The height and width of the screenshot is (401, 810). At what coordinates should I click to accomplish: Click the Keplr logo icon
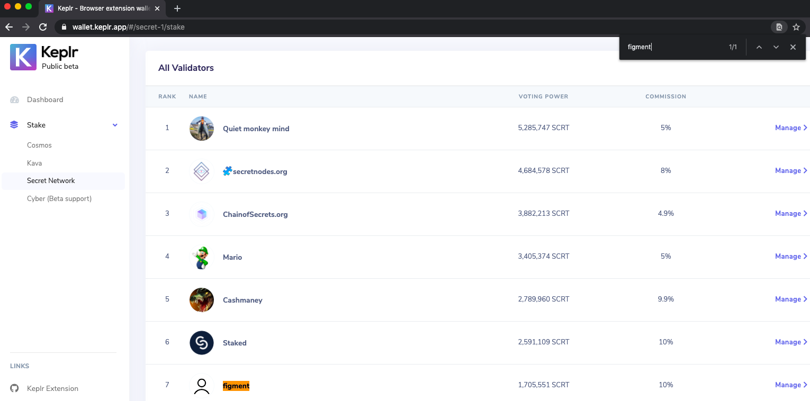tap(23, 57)
